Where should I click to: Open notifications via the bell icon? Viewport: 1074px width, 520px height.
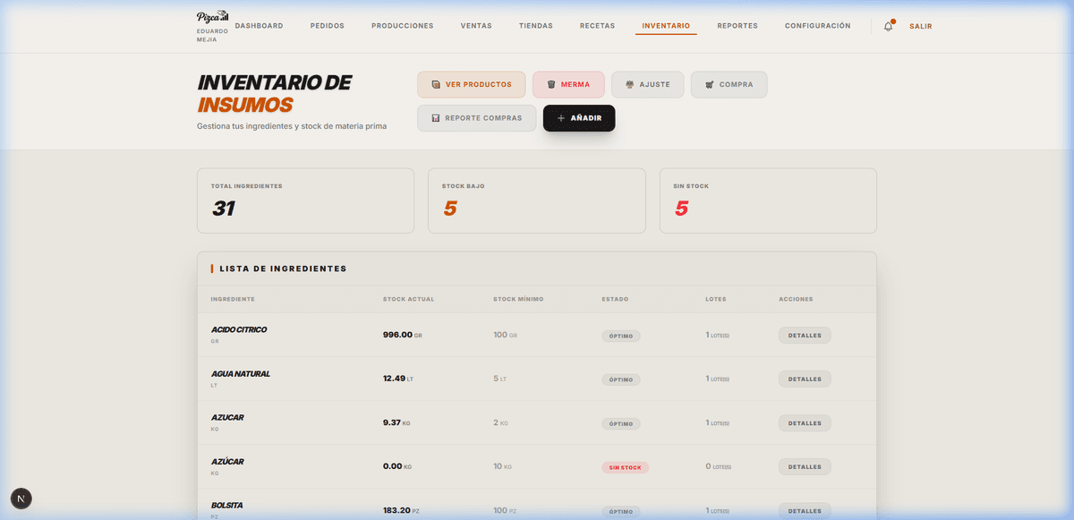tap(888, 26)
